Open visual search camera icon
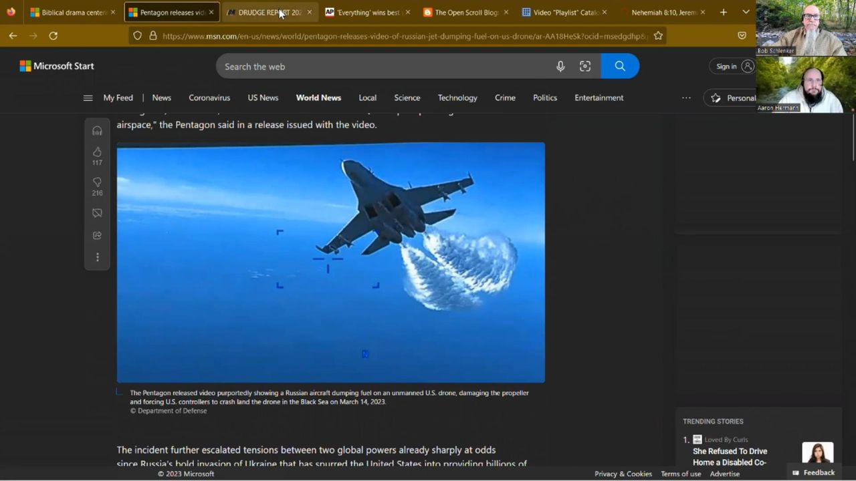The width and height of the screenshot is (856, 481). [x=585, y=66]
